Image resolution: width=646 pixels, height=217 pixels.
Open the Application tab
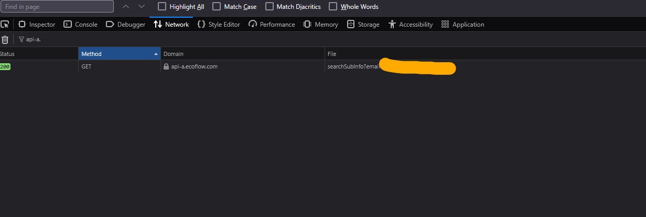point(462,24)
